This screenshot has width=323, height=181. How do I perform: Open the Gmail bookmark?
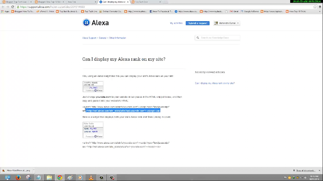(234, 12)
